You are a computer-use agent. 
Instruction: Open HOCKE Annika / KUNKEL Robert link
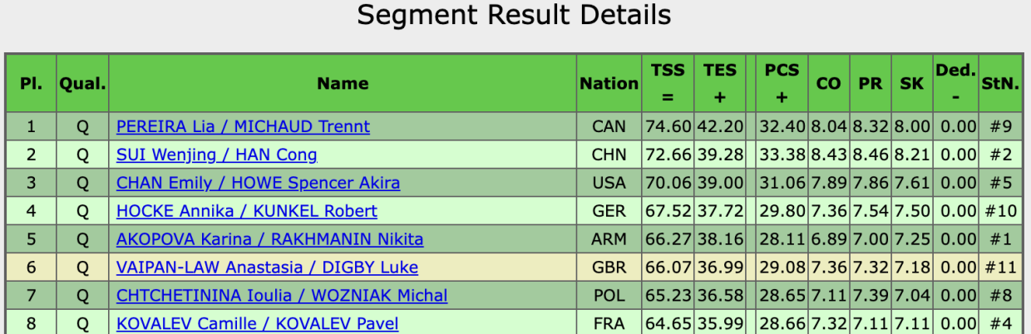click(x=246, y=211)
